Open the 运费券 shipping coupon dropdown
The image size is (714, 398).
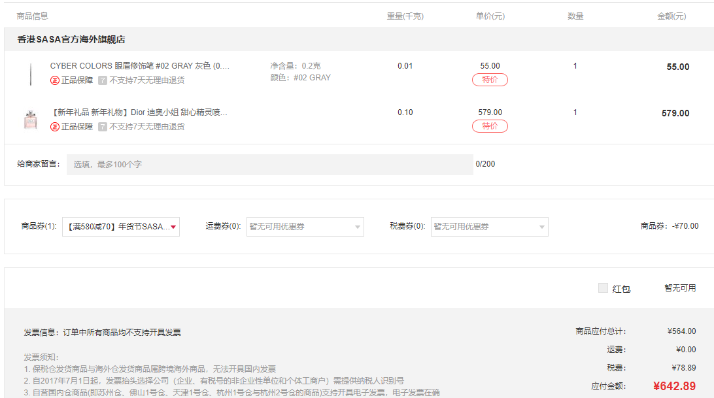pyautogui.click(x=305, y=227)
